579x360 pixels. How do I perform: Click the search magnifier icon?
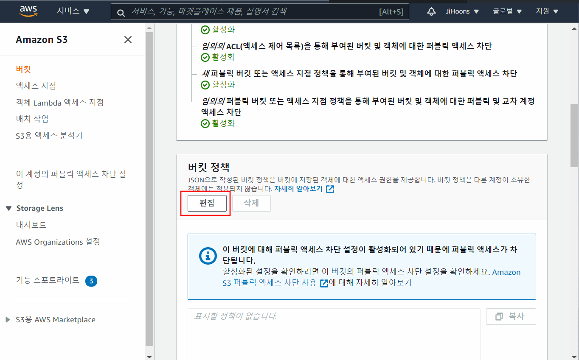121,12
